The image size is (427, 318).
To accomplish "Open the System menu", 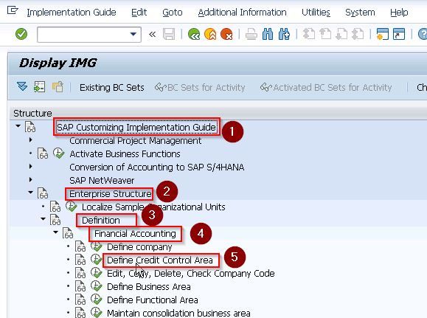I will point(360,13).
